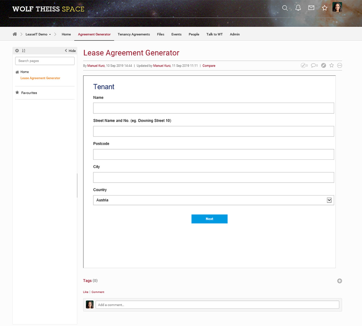Screen dimensions: 362x326
Task: Open Manuel Kurz link after Updated by
Action: click(x=162, y=66)
